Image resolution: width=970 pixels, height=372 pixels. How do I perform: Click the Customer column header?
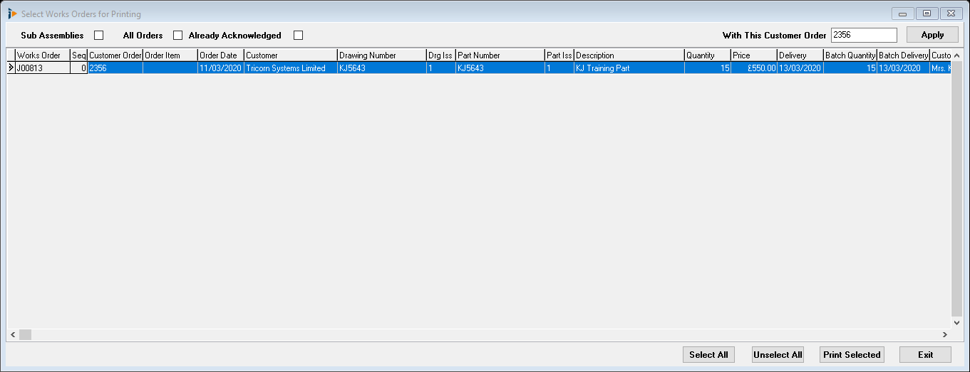coord(290,55)
